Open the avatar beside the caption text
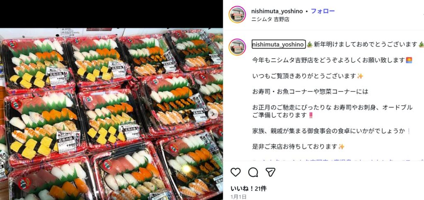 point(237,47)
